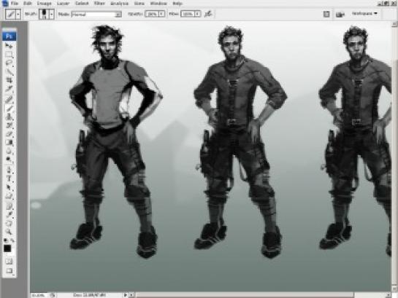Viewport: 398px width, 298px height.
Task: Swap foreground and background colors
Action: click(12, 240)
